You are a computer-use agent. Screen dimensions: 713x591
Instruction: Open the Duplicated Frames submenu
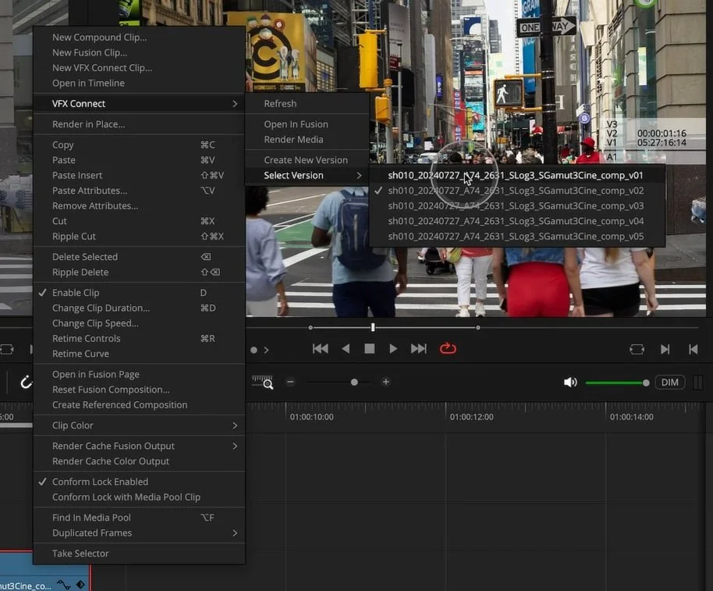click(92, 533)
